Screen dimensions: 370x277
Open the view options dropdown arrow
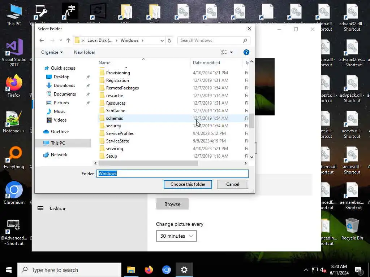click(232, 52)
